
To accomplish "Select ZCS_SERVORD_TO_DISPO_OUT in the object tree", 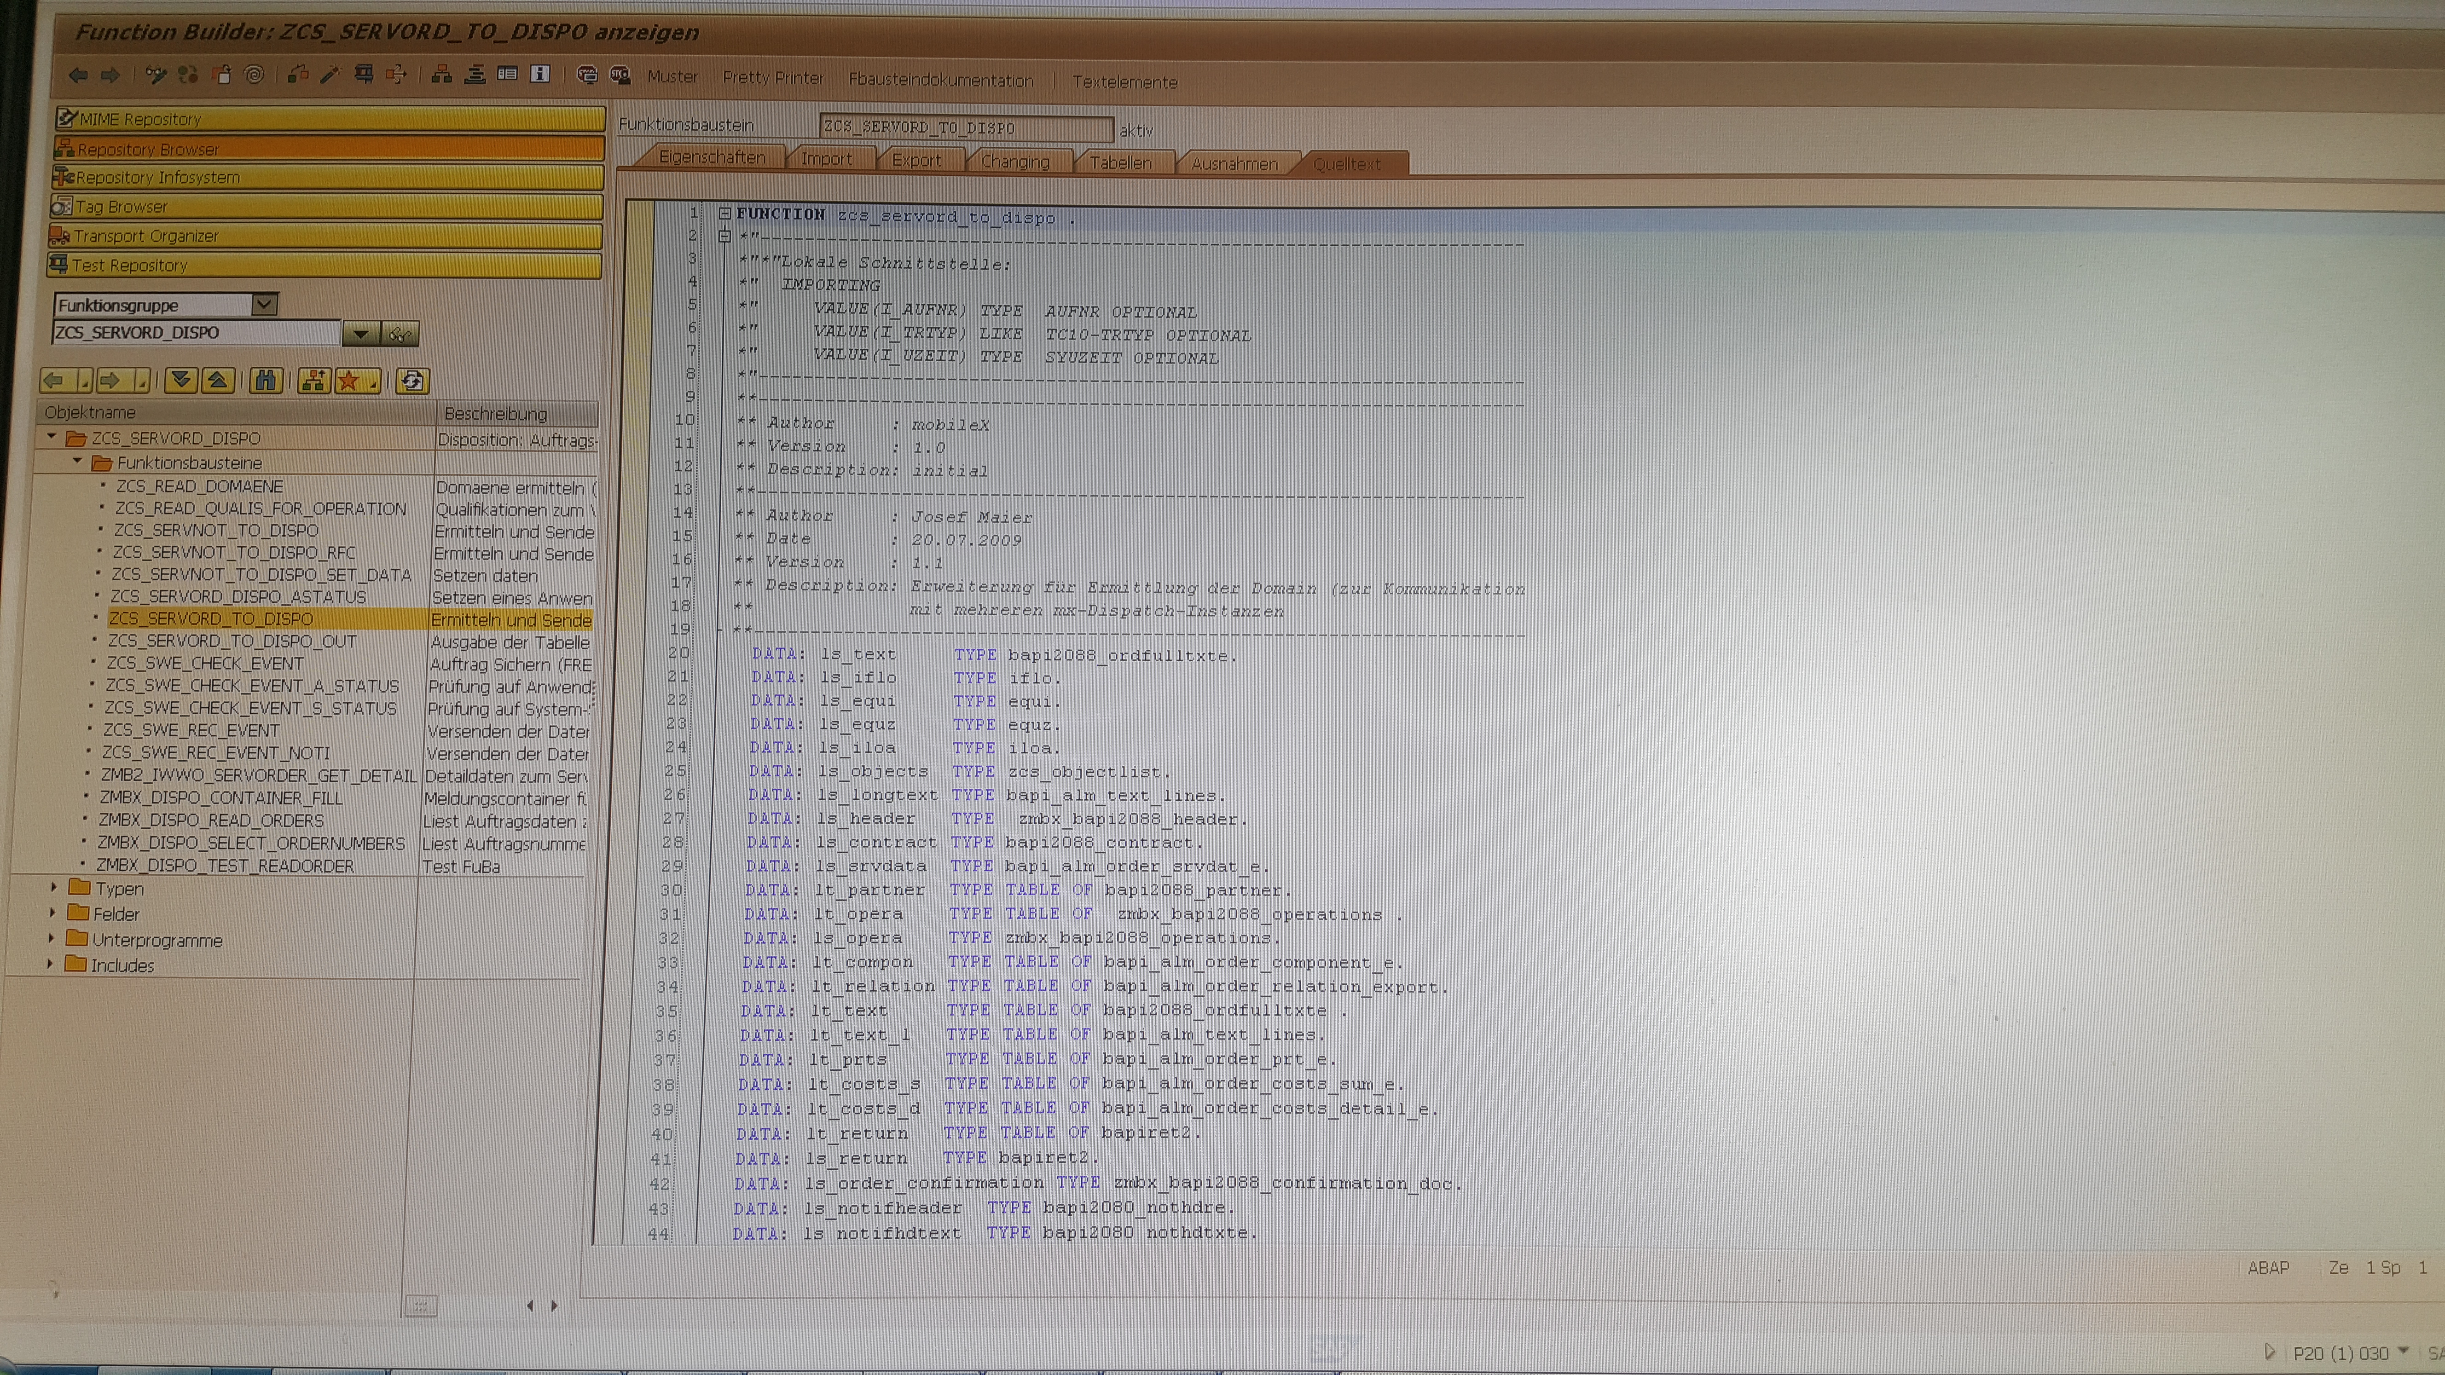I will (232, 641).
